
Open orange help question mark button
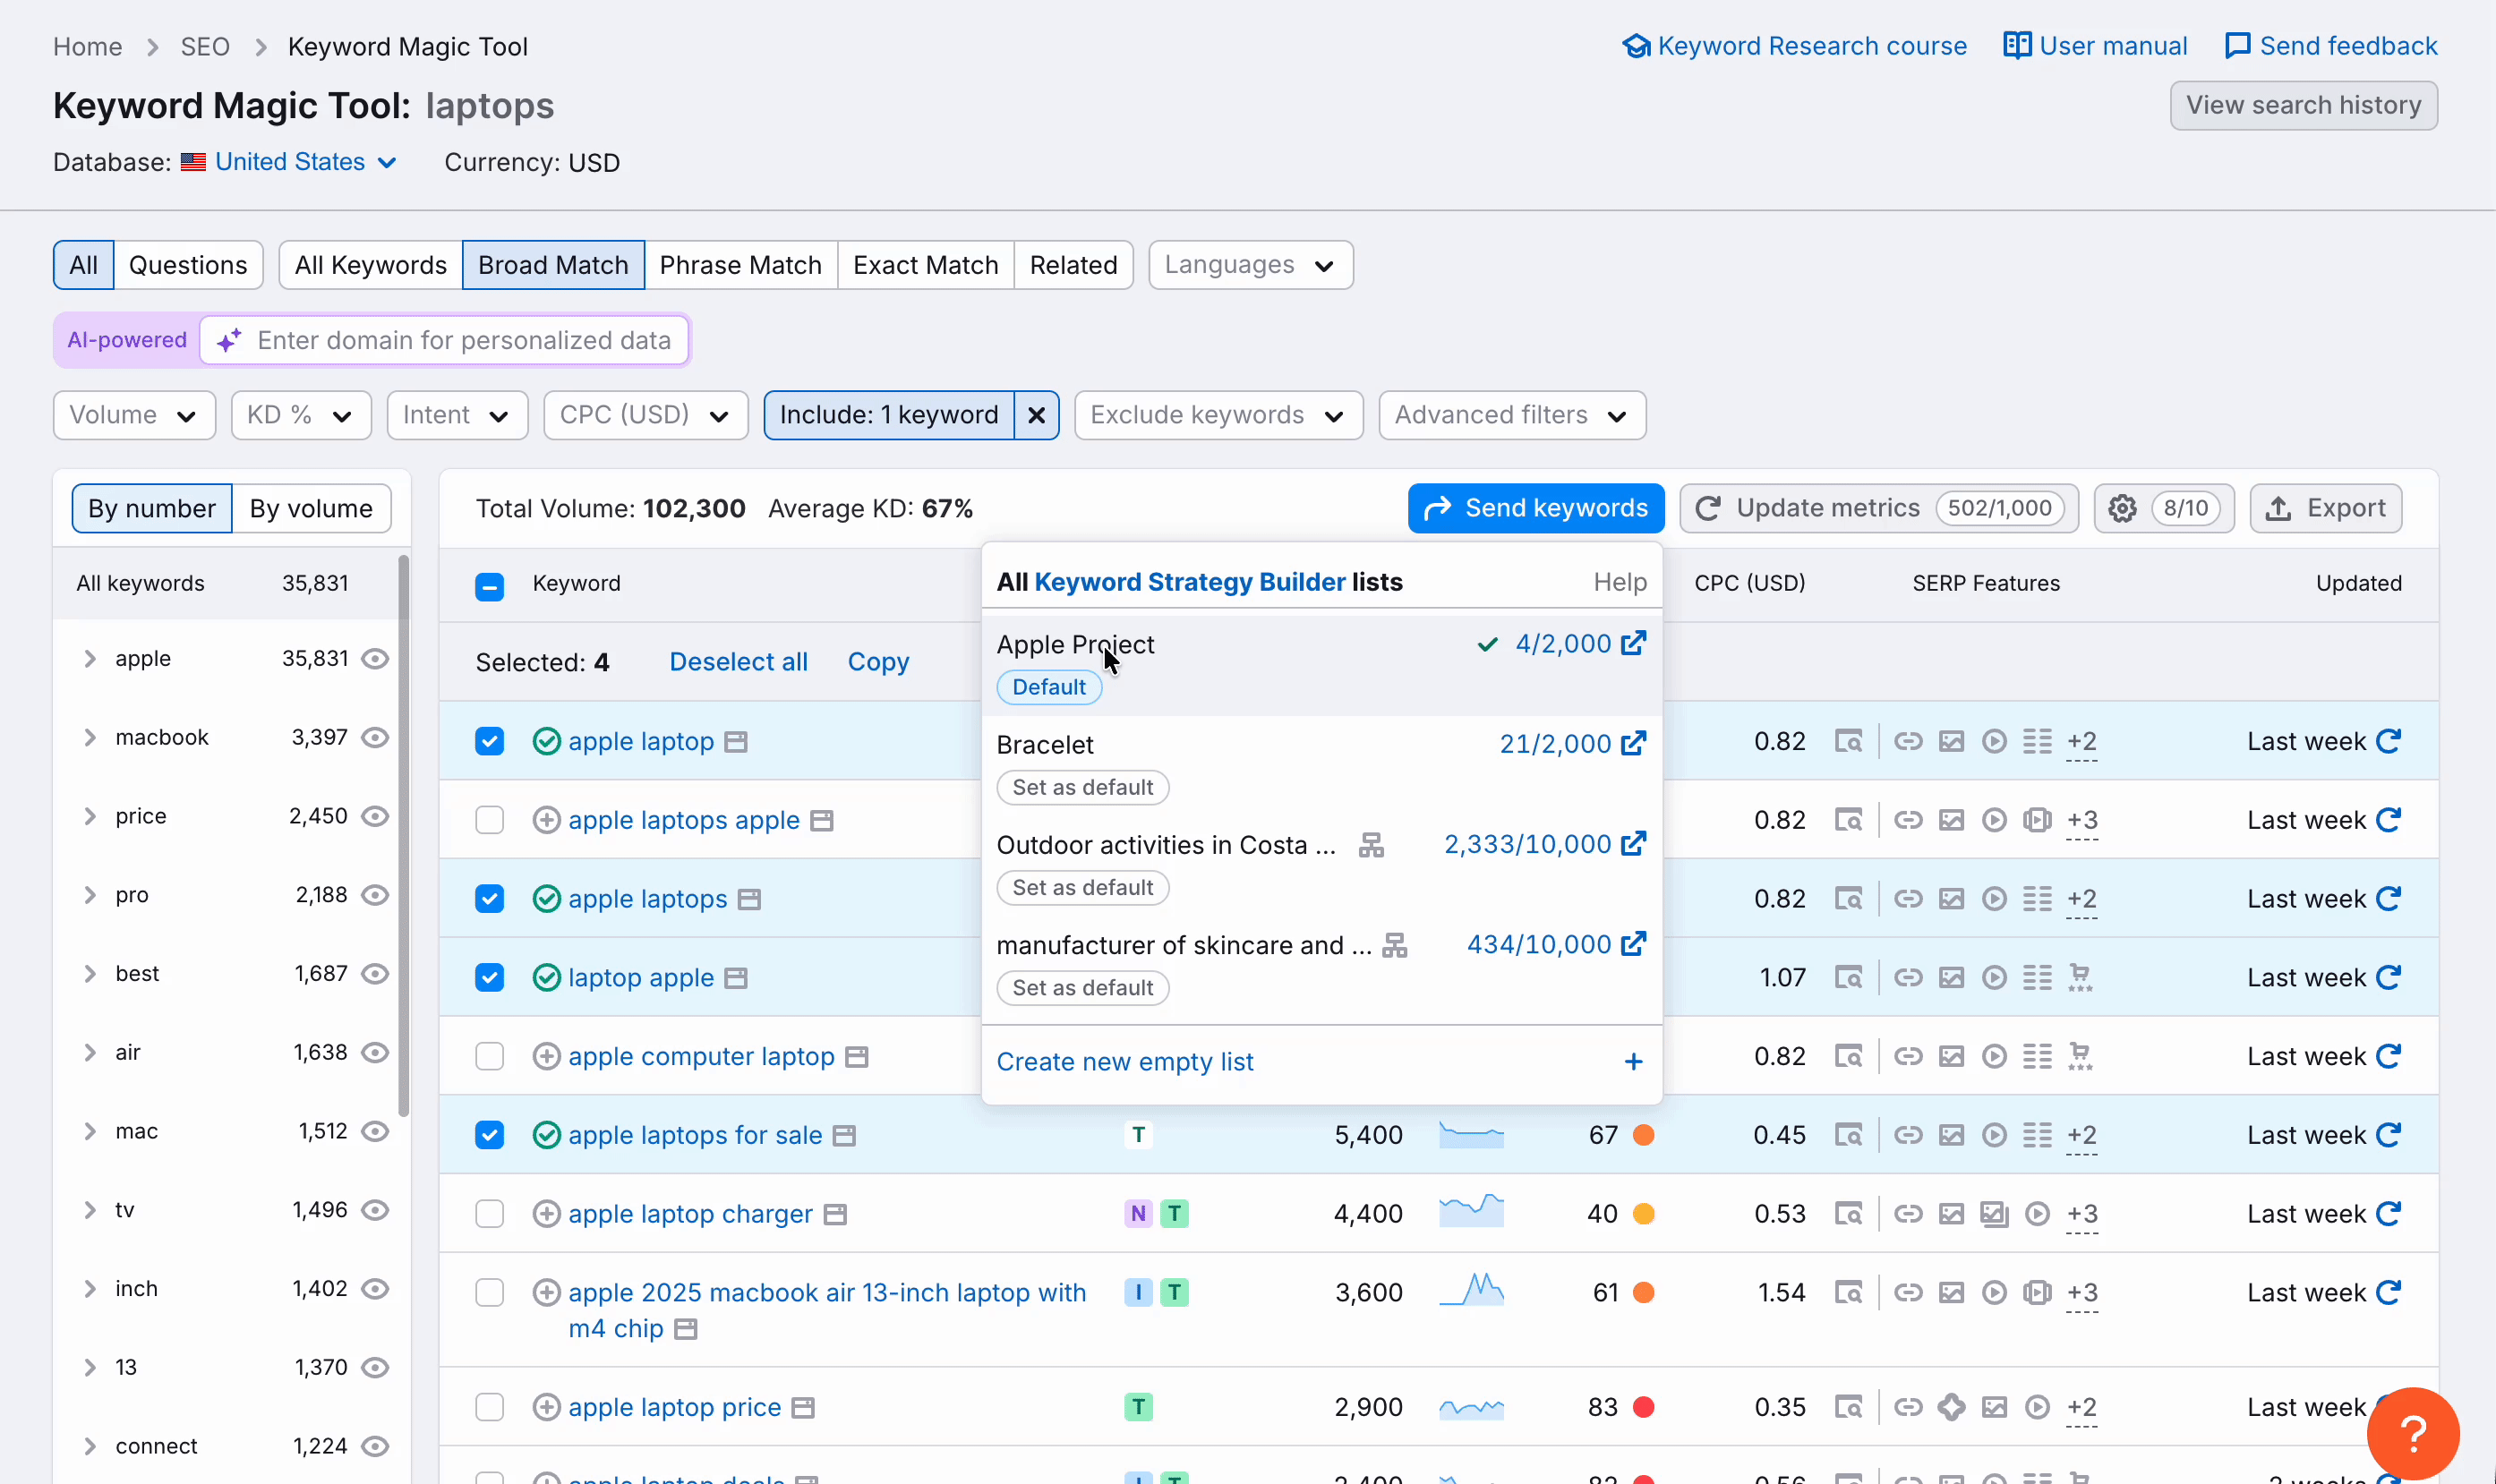[2412, 1433]
